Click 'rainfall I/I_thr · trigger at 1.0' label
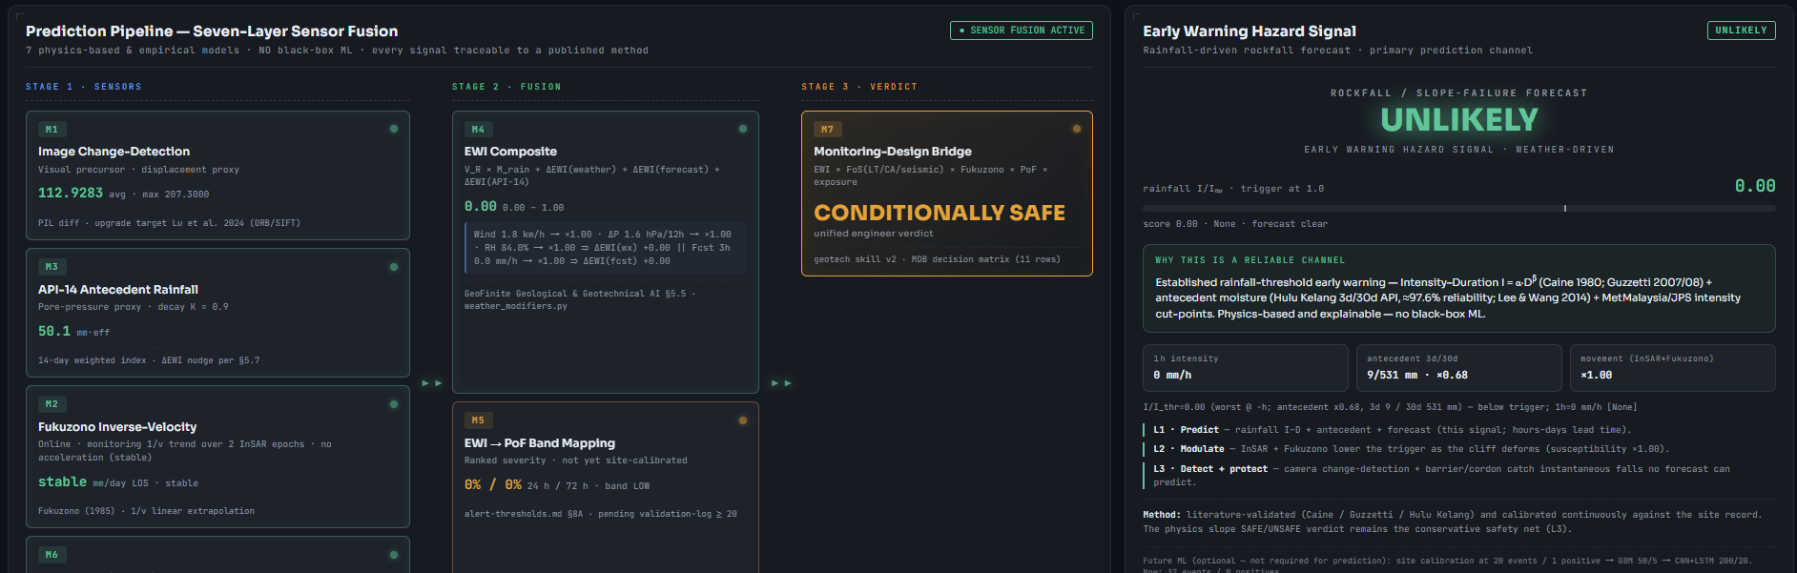 (1233, 189)
